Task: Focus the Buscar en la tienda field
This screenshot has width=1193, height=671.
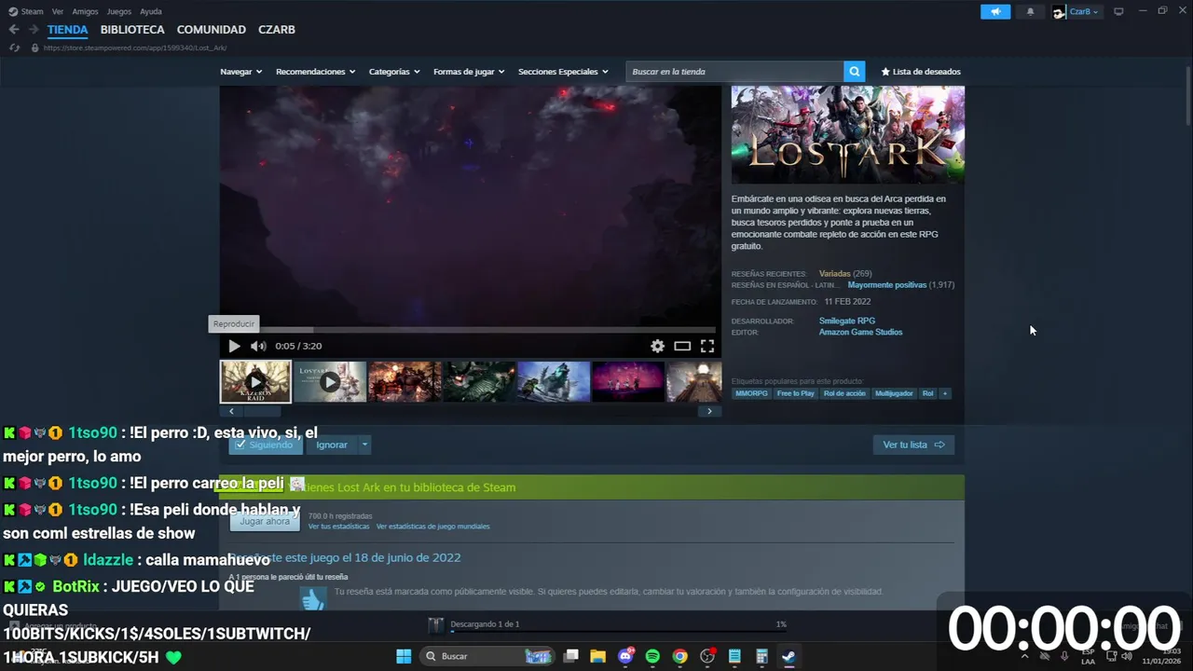Action: click(735, 72)
